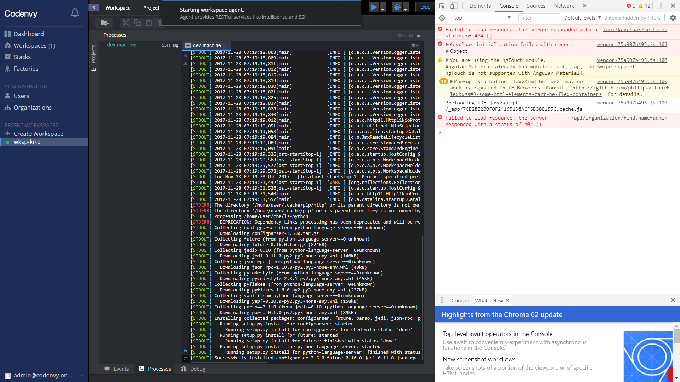Screen dimensions: 680x382
Task: Open Stacks from the sidebar
Action: click(x=22, y=57)
